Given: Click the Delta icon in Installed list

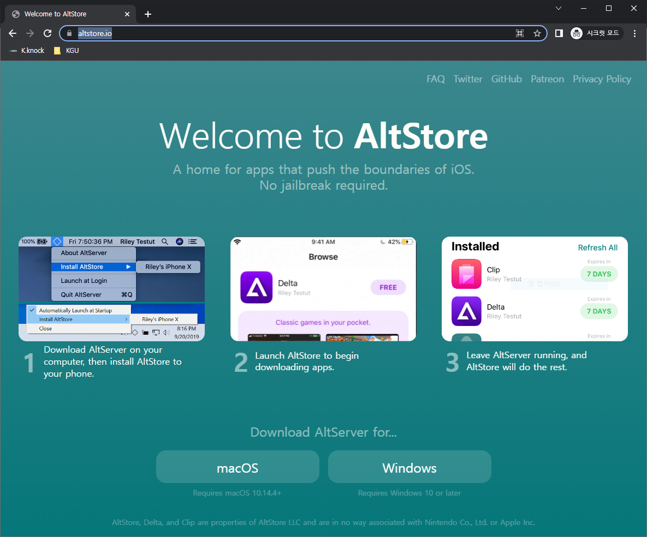Looking at the screenshot, I should 466,311.
